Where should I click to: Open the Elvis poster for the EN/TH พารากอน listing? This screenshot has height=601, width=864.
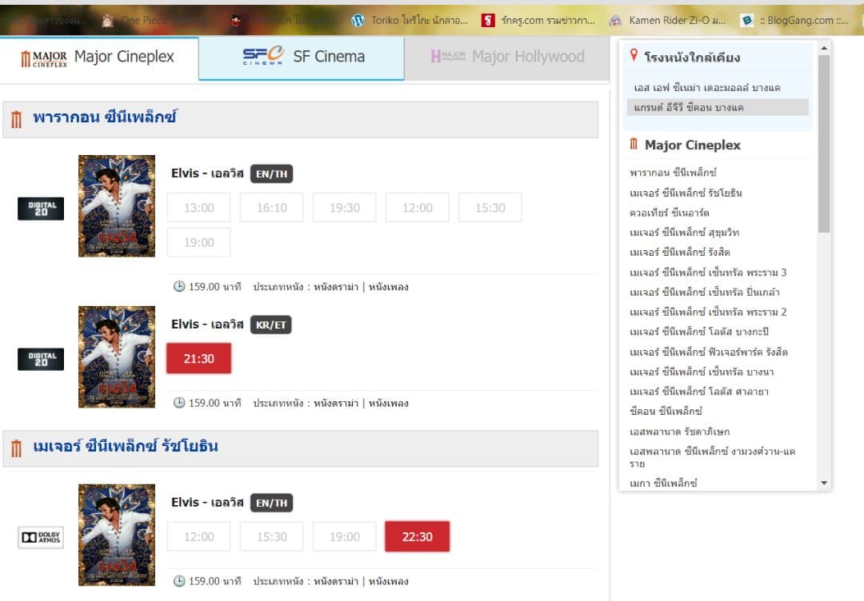[117, 206]
